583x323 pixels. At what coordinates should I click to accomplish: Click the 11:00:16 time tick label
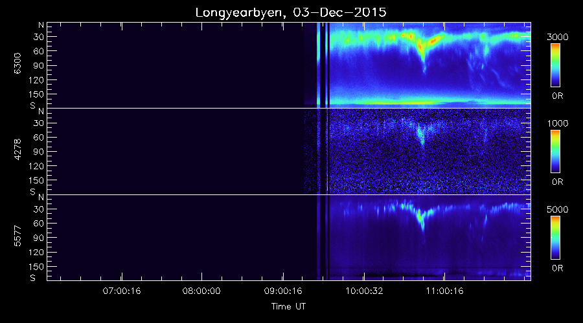pos(444,291)
